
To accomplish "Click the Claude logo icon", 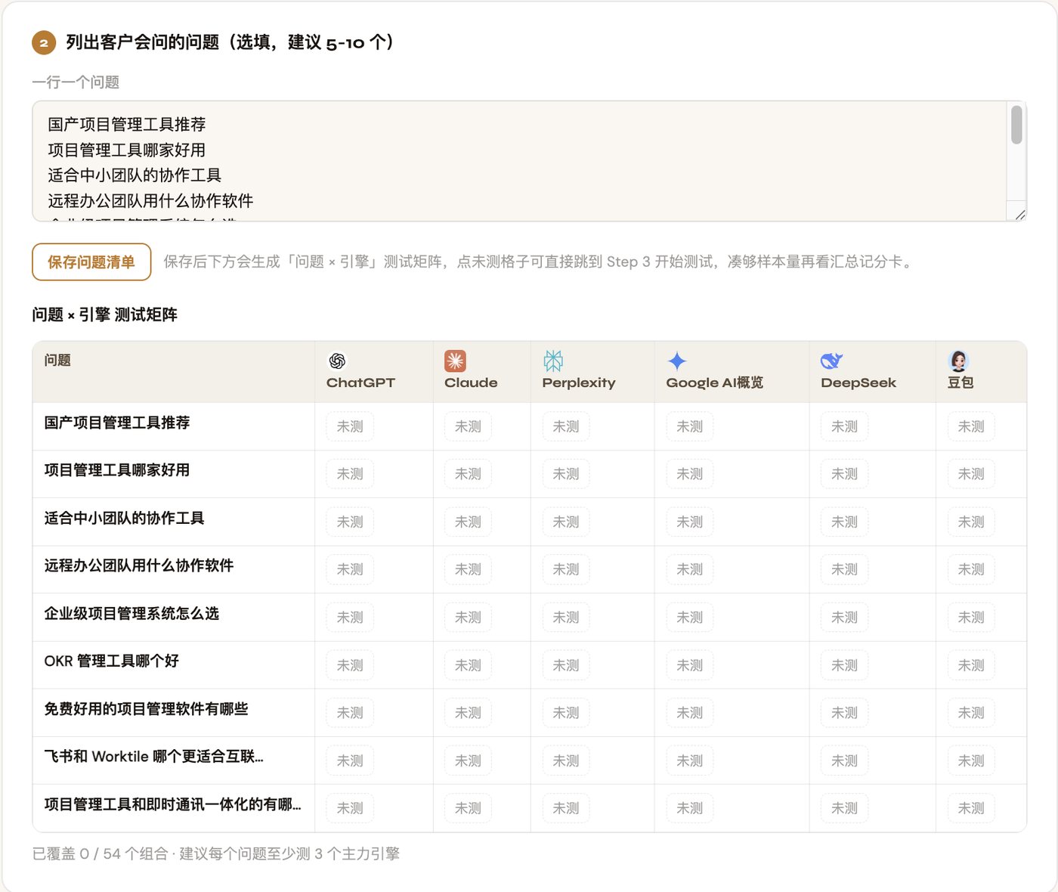I will (455, 361).
